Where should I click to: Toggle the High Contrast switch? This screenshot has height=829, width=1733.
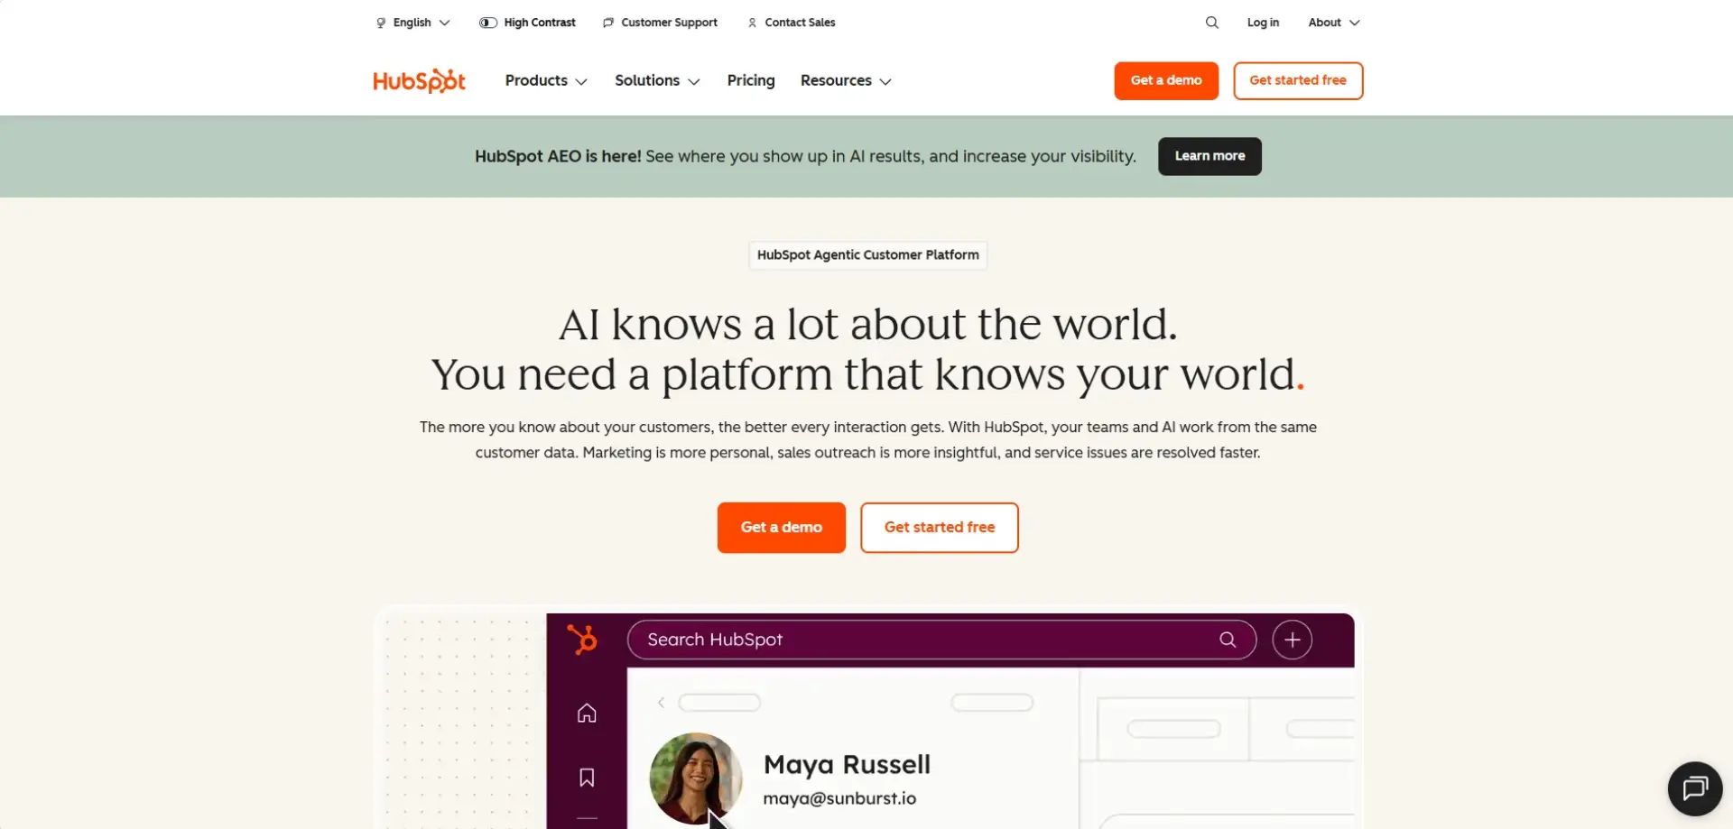tap(488, 23)
